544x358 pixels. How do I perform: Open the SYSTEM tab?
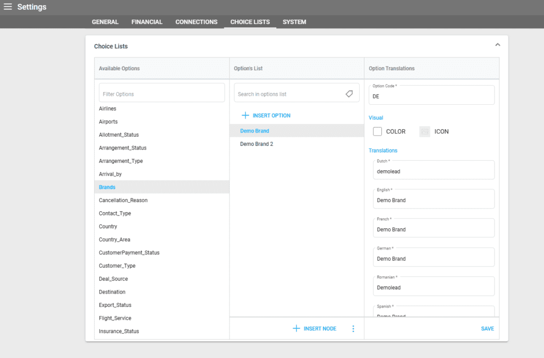pyautogui.click(x=294, y=22)
